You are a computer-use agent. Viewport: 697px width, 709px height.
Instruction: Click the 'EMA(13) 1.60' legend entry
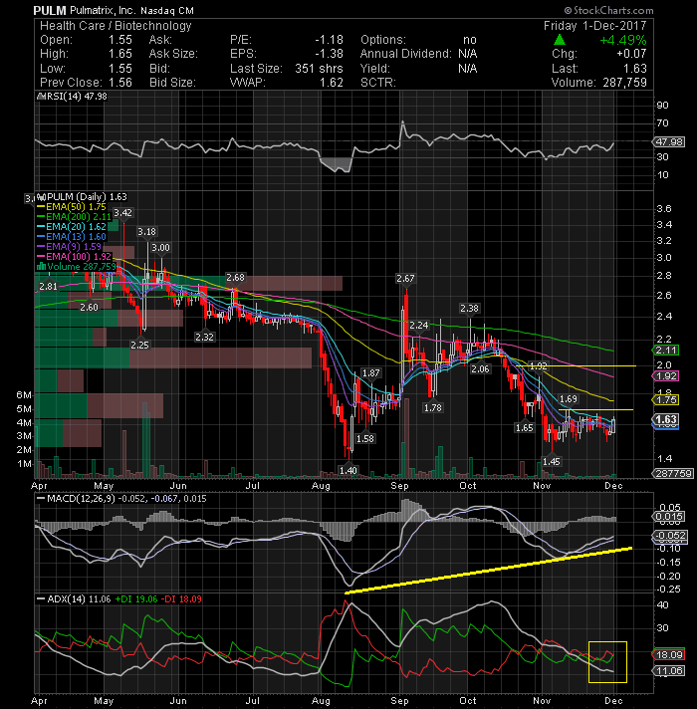(x=76, y=236)
